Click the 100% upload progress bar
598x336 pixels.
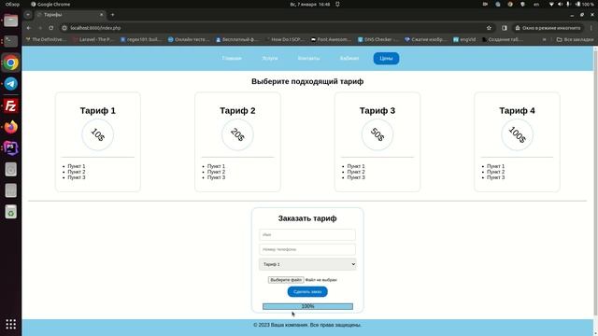point(307,306)
